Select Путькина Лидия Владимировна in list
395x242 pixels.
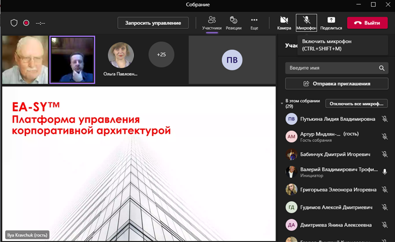point(337,119)
